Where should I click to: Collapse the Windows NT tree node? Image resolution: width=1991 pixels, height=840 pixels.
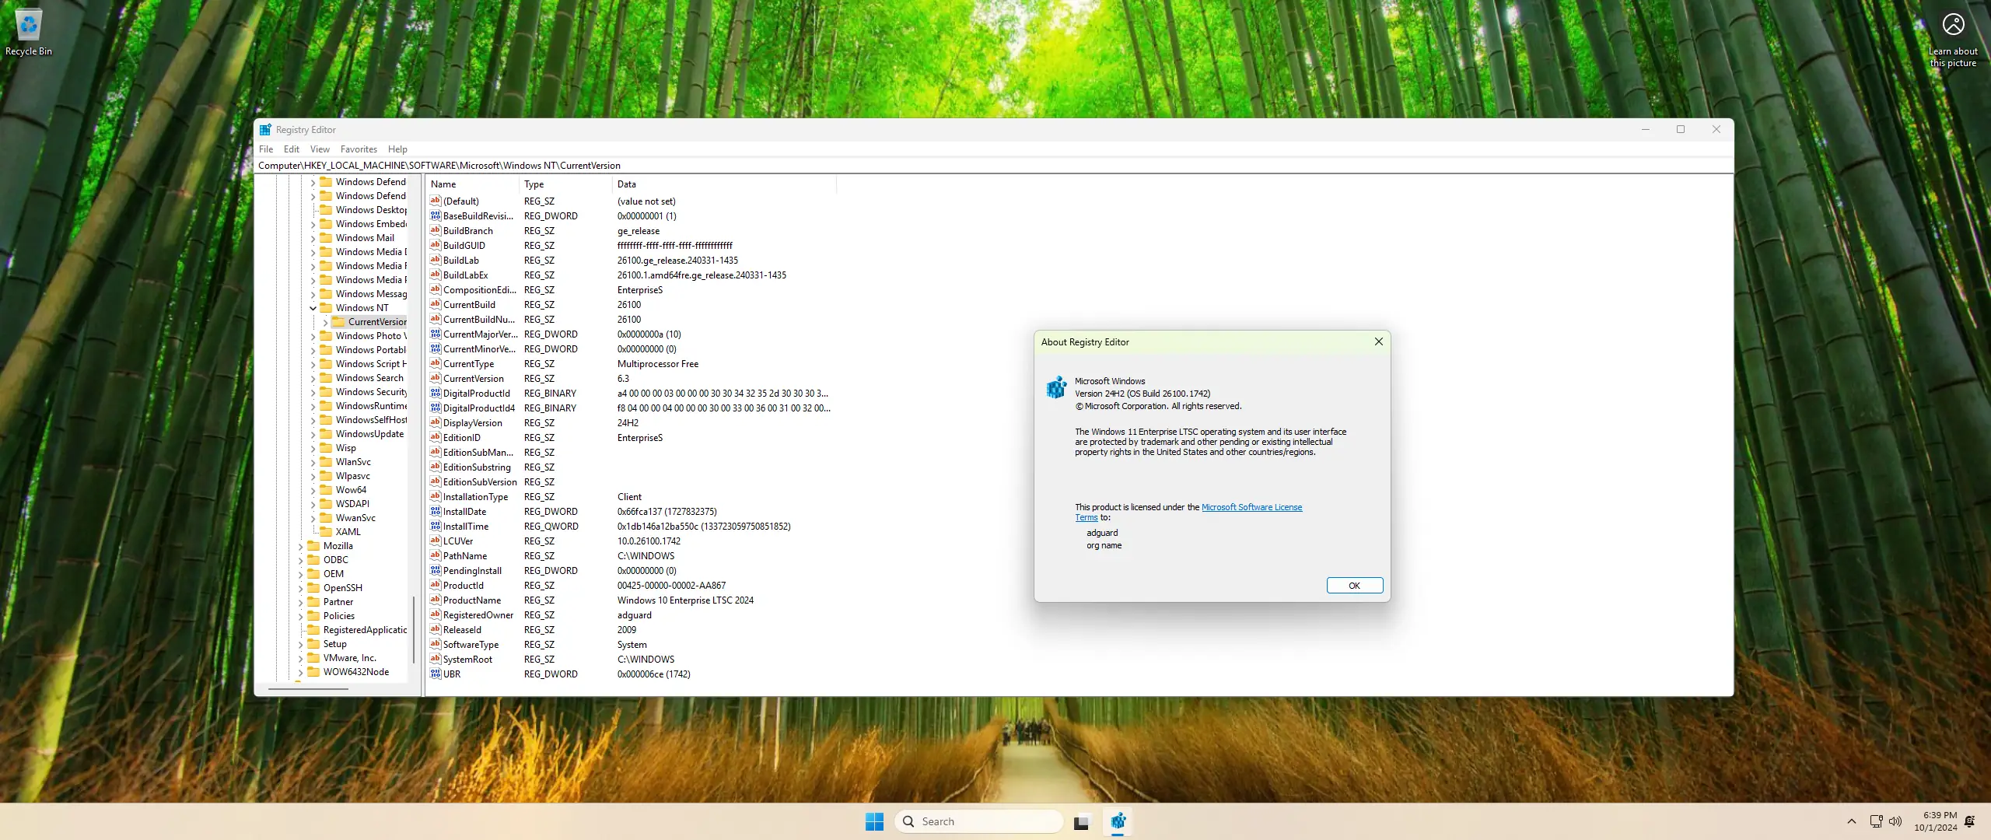(313, 308)
